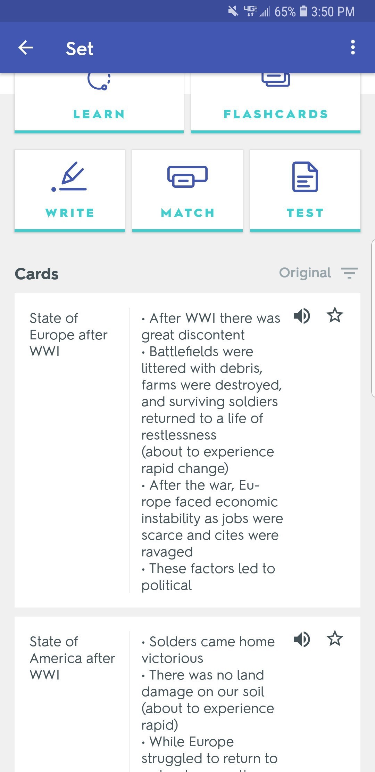Play audio for America after WWI card
375x772 pixels.
point(302,639)
